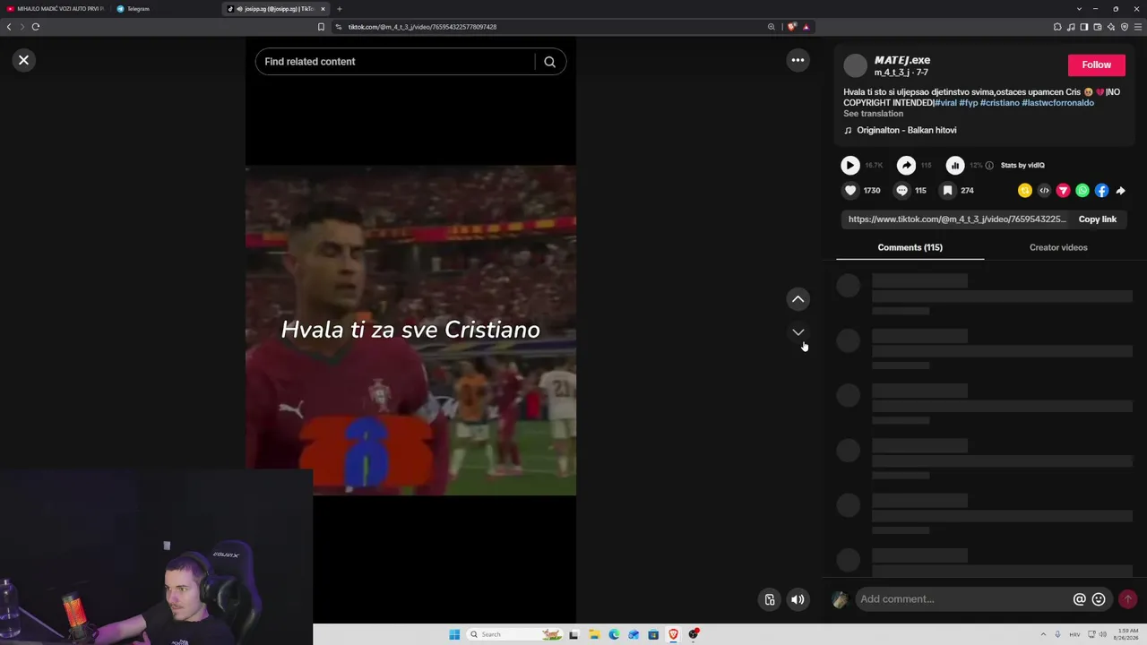This screenshot has height=645, width=1147.
Task: Open the browser extensions puzzle icon
Action: click(1057, 27)
